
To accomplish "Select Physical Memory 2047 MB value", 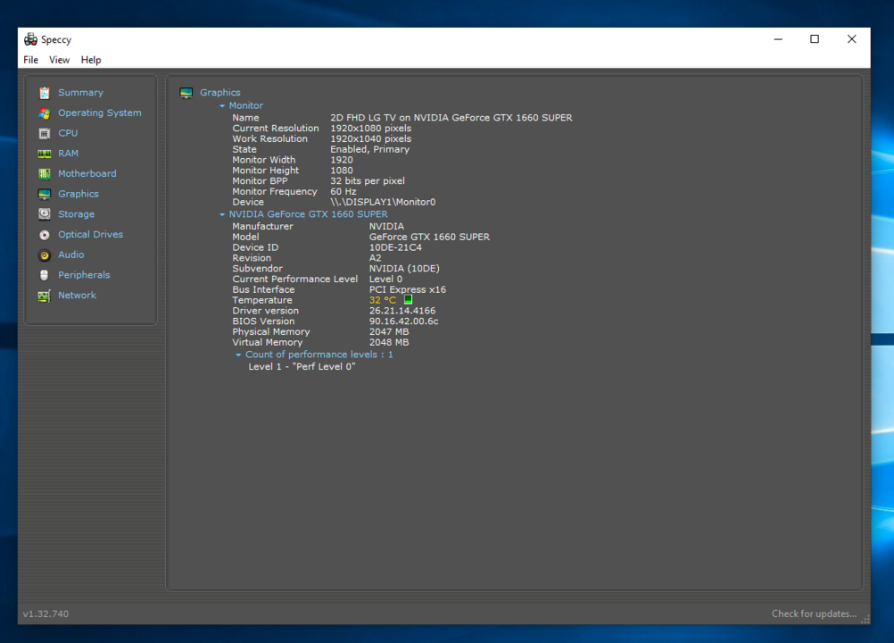I will pos(389,332).
